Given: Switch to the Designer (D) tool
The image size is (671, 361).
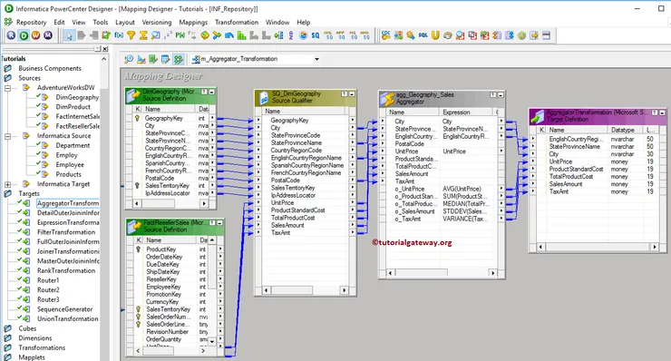Looking at the screenshot, I should click(x=24, y=35).
